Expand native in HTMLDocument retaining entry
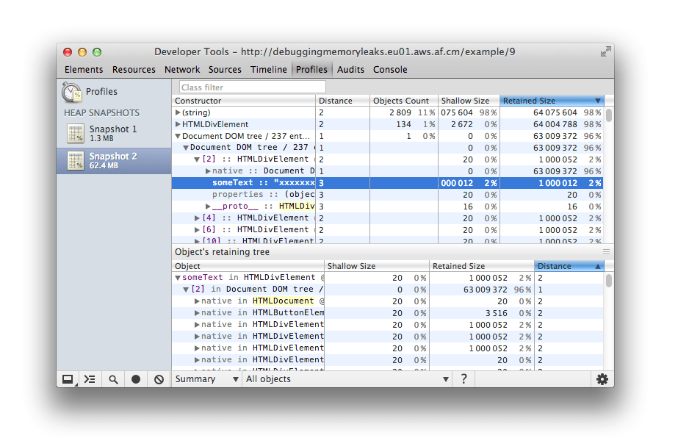Viewport: 678px width, 438px height. [x=197, y=301]
